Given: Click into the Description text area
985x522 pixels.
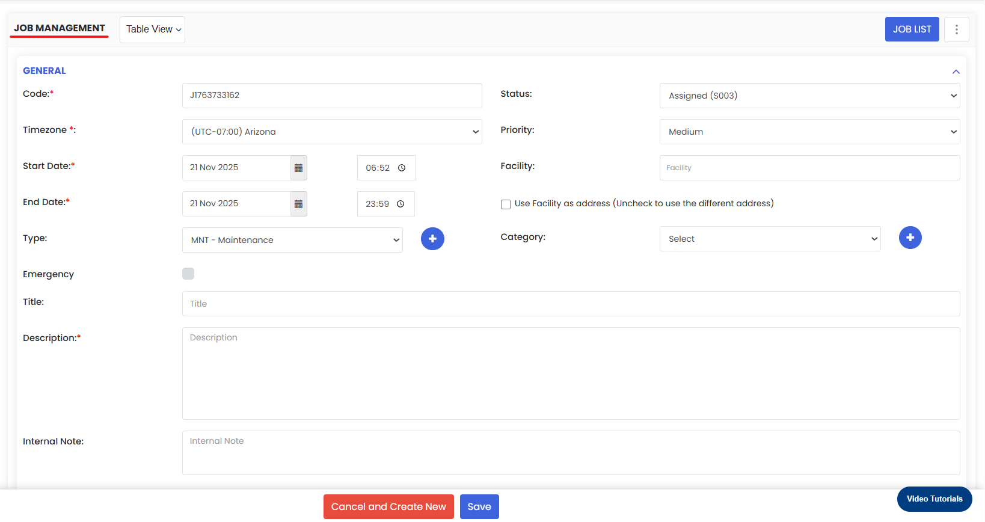Looking at the screenshot, I should pyautogui.click(x=571, y=373).
